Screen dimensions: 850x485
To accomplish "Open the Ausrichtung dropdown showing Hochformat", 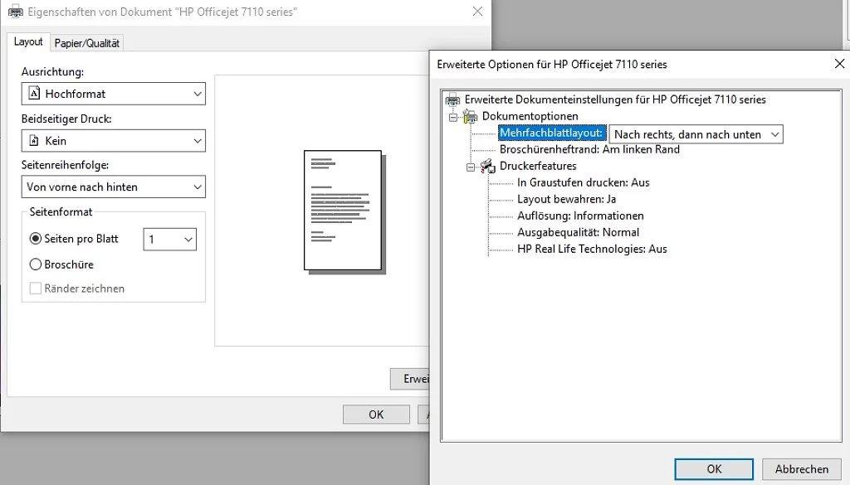I will tap(113, 94).
